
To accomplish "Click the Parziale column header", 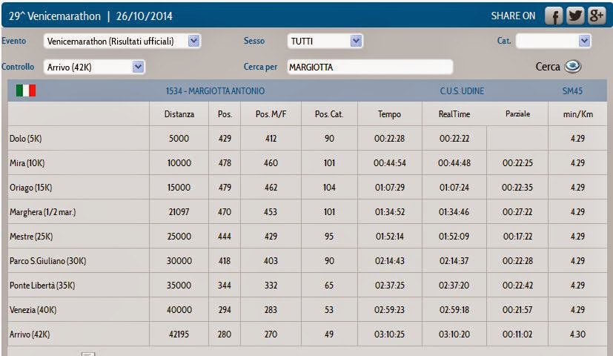I will (x=517, y=113).
